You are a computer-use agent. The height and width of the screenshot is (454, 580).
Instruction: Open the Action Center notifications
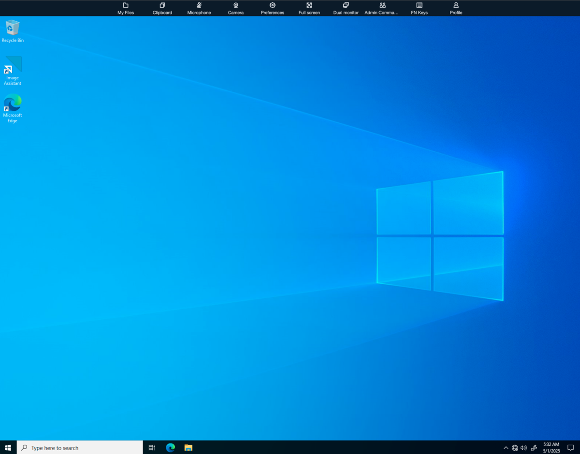[571, 448]
